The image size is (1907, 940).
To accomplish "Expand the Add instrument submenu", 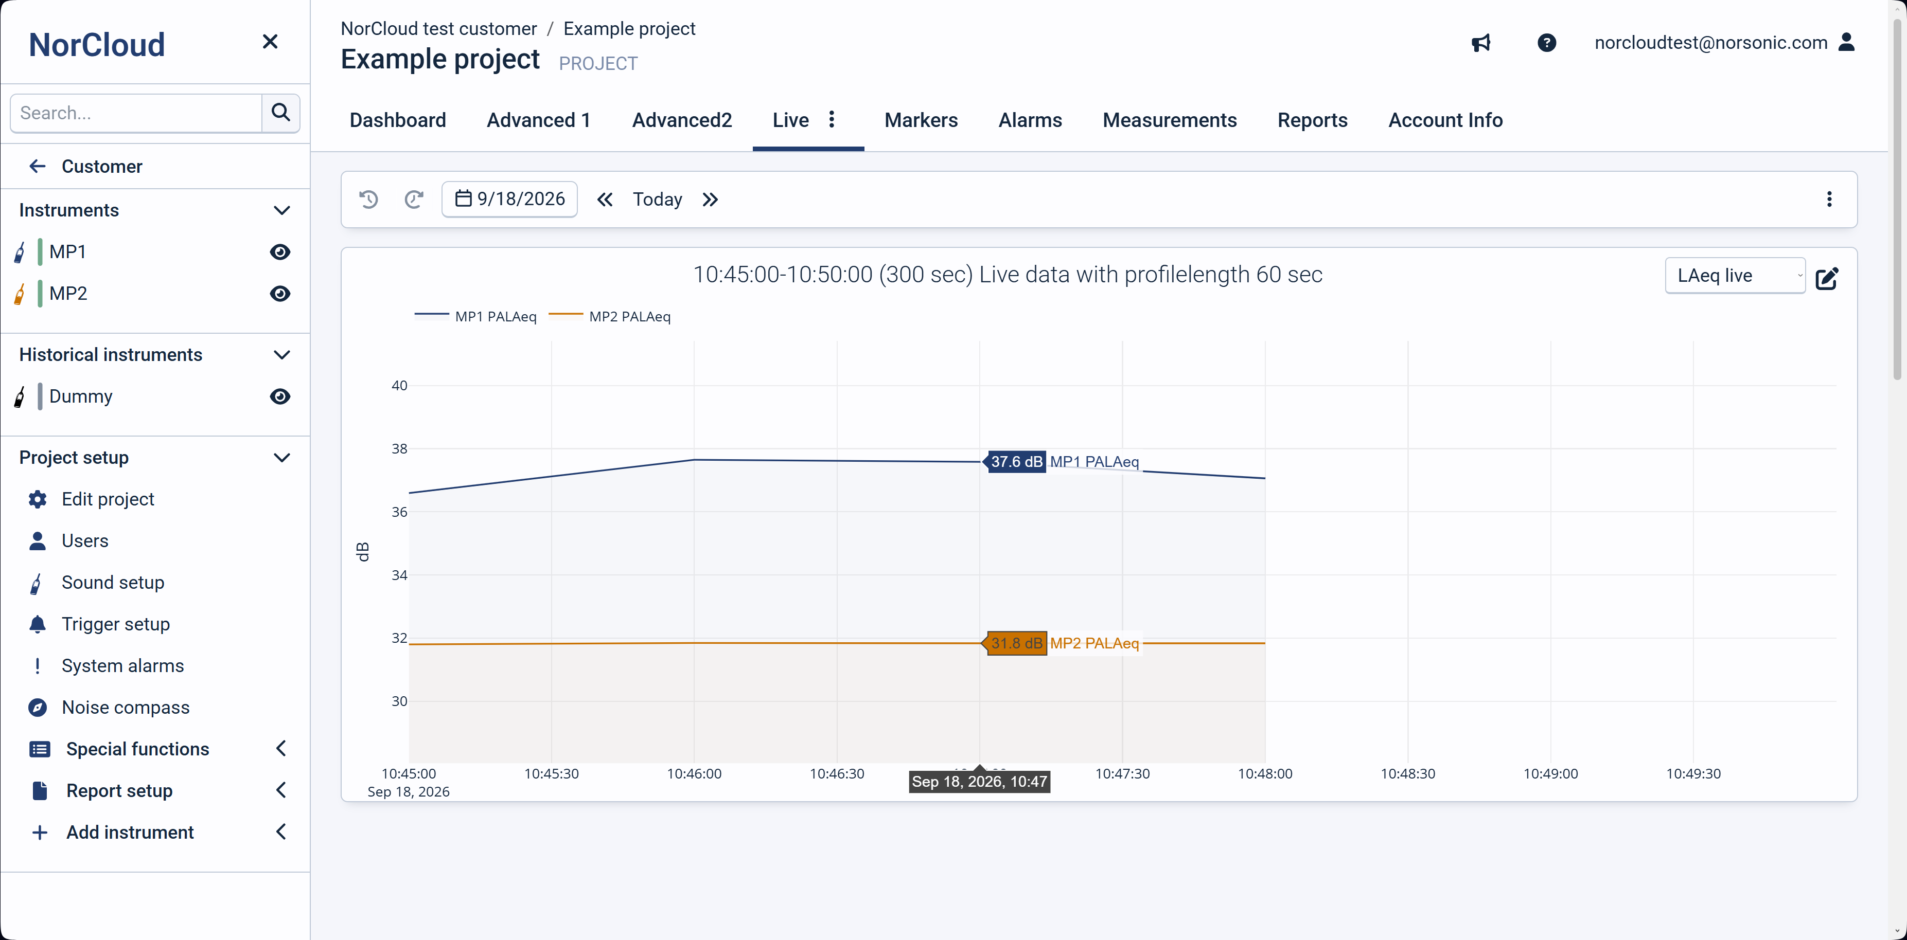I will [280, 831].
